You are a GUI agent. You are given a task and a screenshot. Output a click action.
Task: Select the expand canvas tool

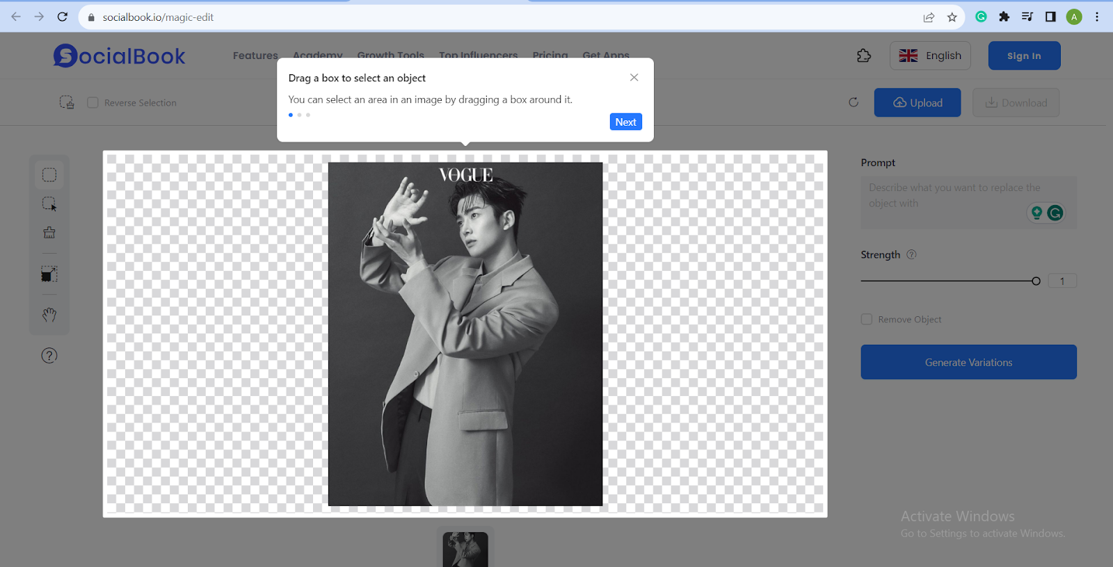coord(49,274)
